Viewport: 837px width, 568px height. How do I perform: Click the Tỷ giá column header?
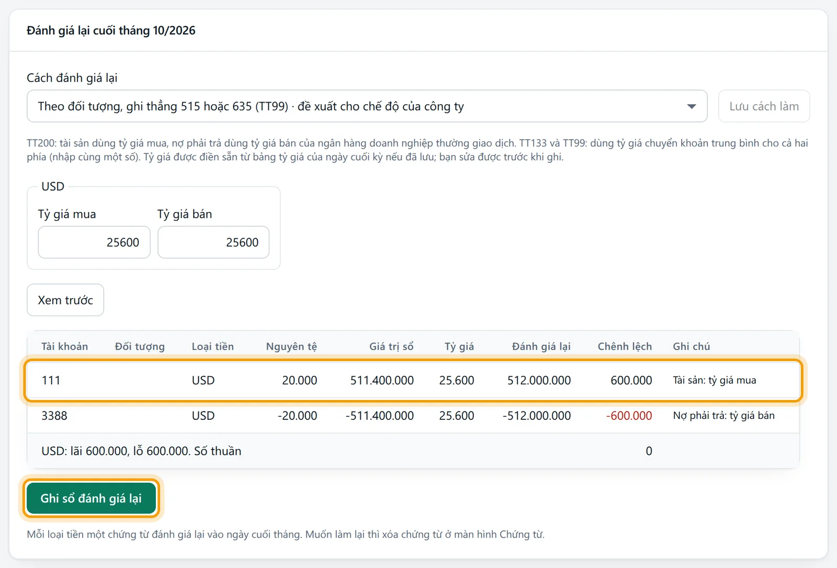tap(459, 347)
